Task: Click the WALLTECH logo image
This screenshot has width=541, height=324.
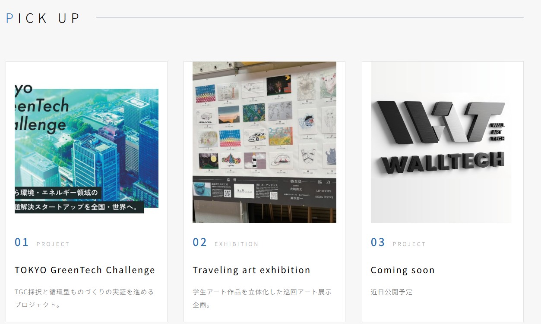Action: tap(441, 142)
